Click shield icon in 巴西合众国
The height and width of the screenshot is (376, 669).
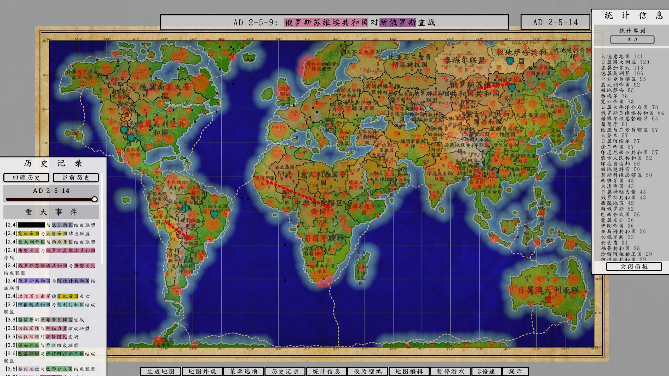coord(214,214)
